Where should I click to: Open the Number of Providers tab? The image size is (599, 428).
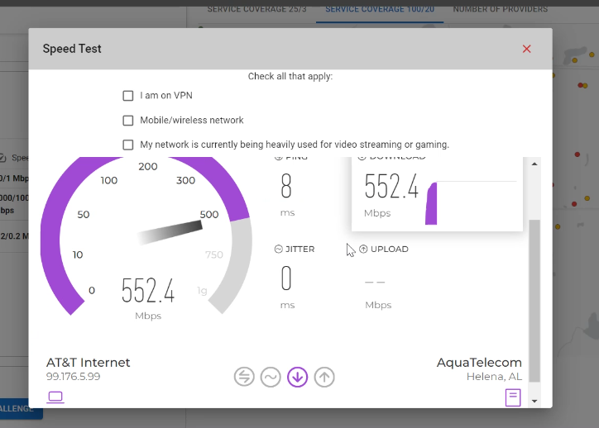click(x=500, y=9)
